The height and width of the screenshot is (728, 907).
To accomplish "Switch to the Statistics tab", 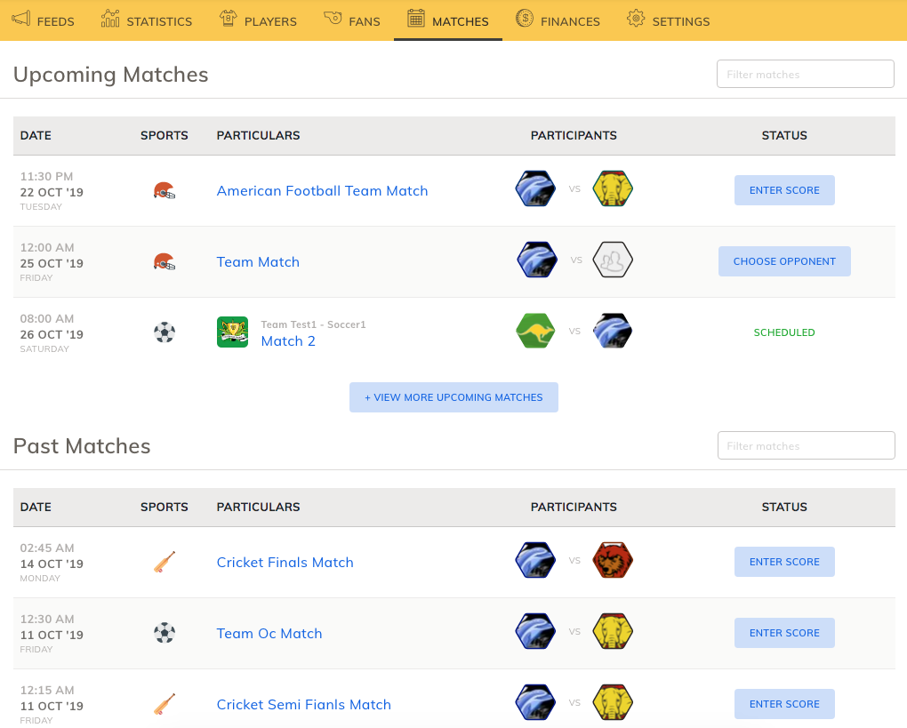I will [x=147, y=20].
